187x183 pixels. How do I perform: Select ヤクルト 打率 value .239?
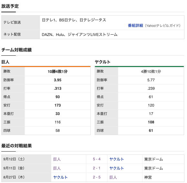point(151,88)
